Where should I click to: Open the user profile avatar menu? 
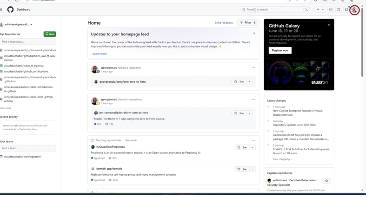coord(355,9)
